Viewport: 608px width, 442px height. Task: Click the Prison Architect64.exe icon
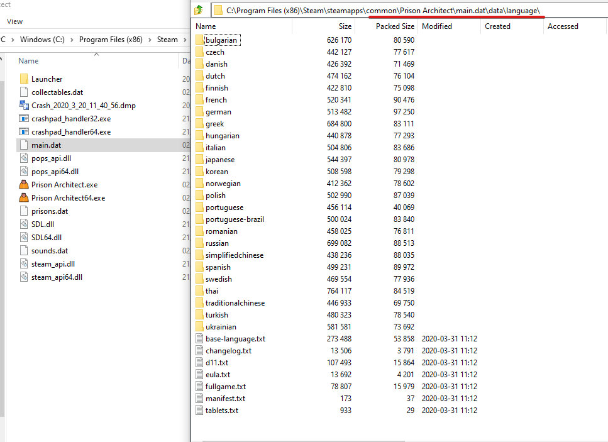coord(24,197)
